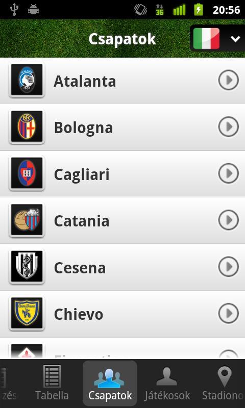The image size is (245, 408).
Task: Open Catania details via arrow circle
Action: 228,220
